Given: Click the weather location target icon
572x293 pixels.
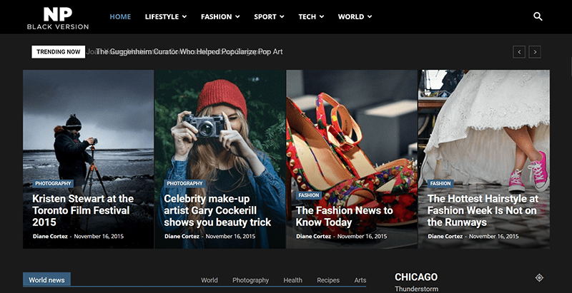Looking at the screenshot, I should (539, 278).
